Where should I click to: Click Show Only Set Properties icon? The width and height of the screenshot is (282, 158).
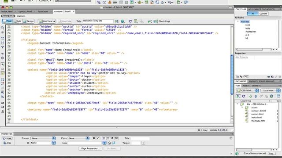tap(246, 77)
